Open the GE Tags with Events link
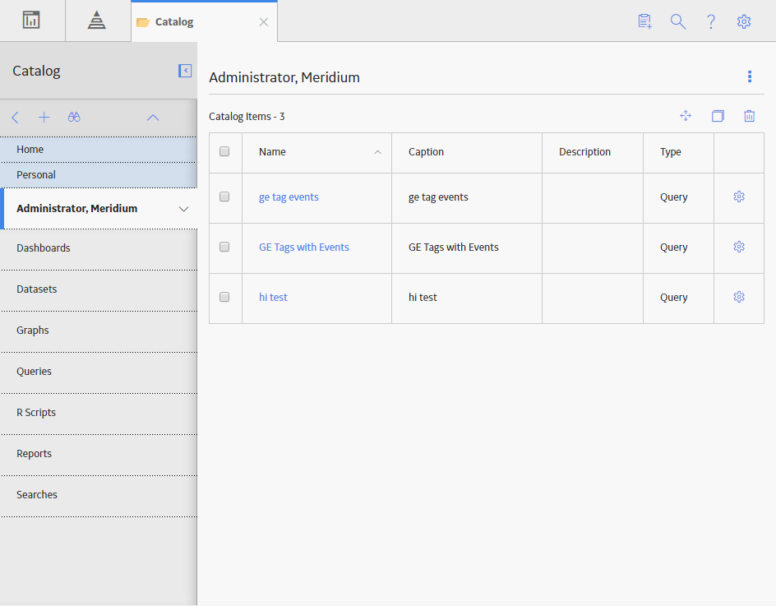The width and height of the screenshot is (776, 606). 304,247
